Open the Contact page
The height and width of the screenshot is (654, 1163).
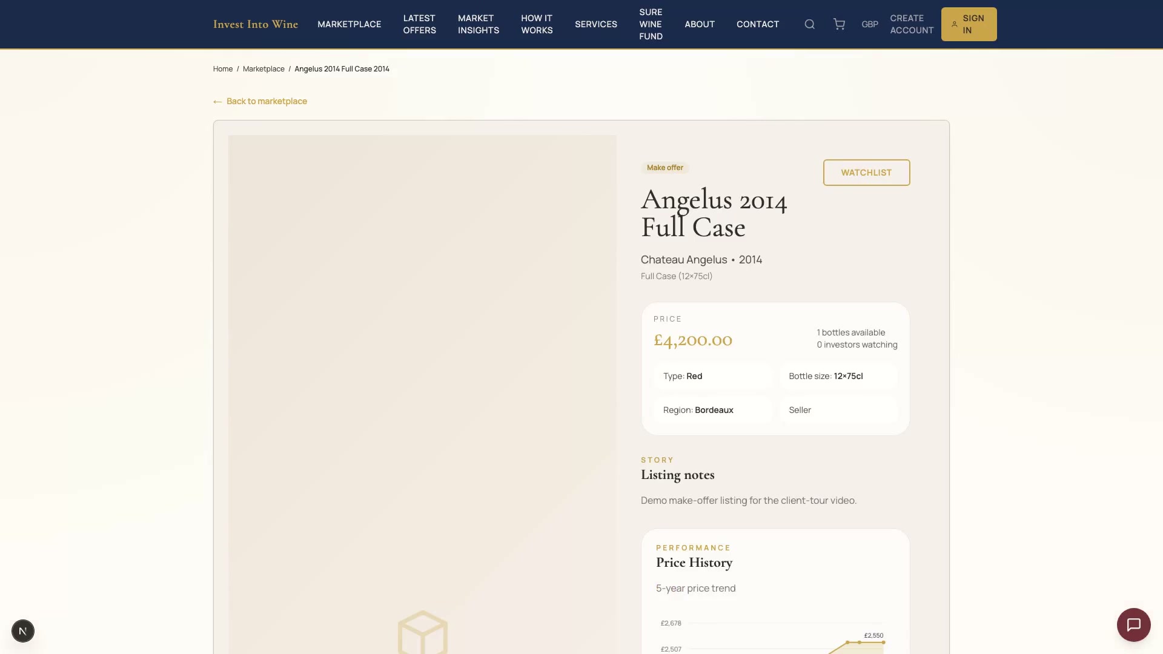pos(758,24)
